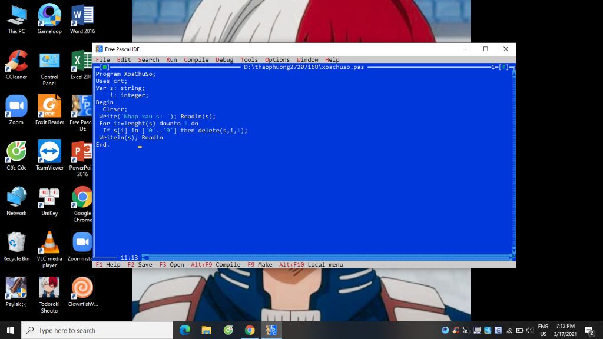Viewport: 603px width, 339px height.
Task: Click Alt+F9 Compile in the status bar
Action: tap(216, 264)
